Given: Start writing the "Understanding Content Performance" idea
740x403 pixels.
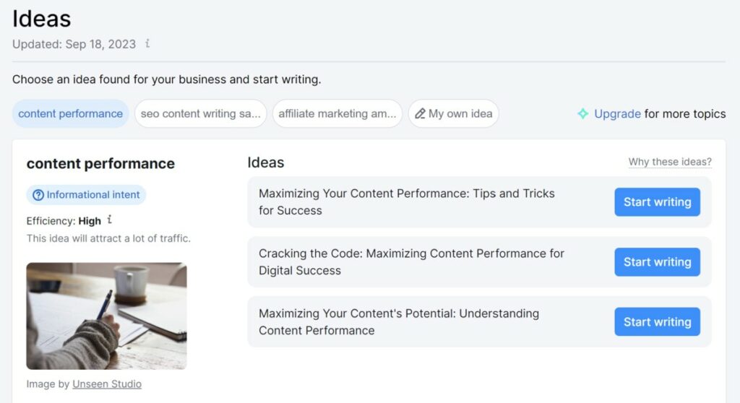Looking at the screenshot, I should pos(657,322).
